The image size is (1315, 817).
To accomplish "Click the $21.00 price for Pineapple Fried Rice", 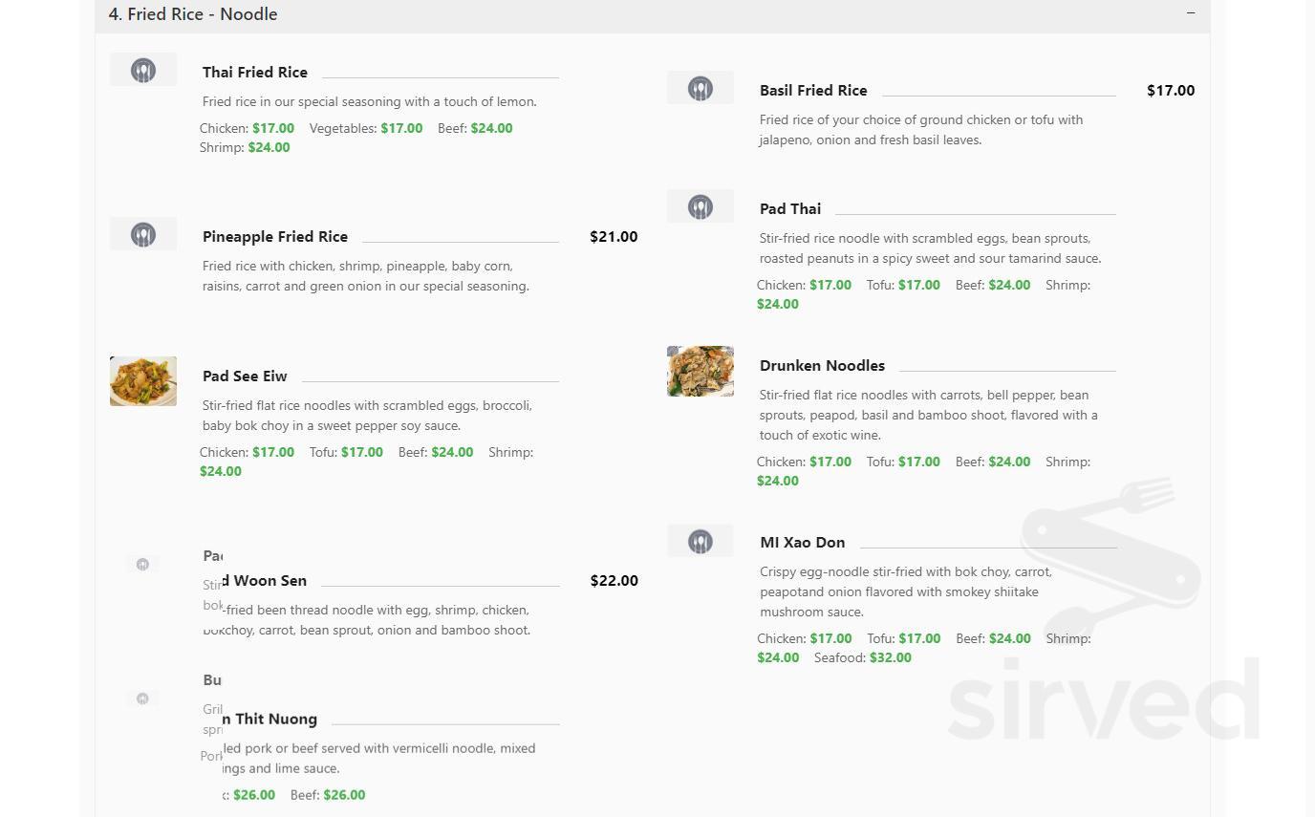I will coord(613,236).
